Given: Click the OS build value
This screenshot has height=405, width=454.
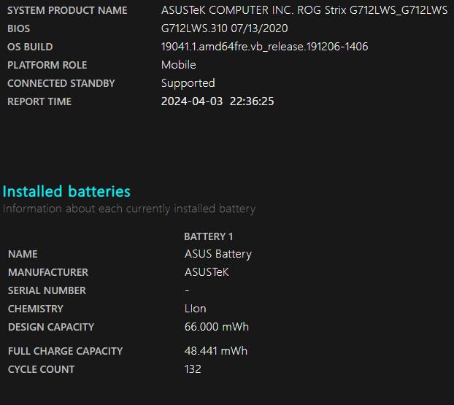Looking at the screenshot, I should tap(264, 47).
